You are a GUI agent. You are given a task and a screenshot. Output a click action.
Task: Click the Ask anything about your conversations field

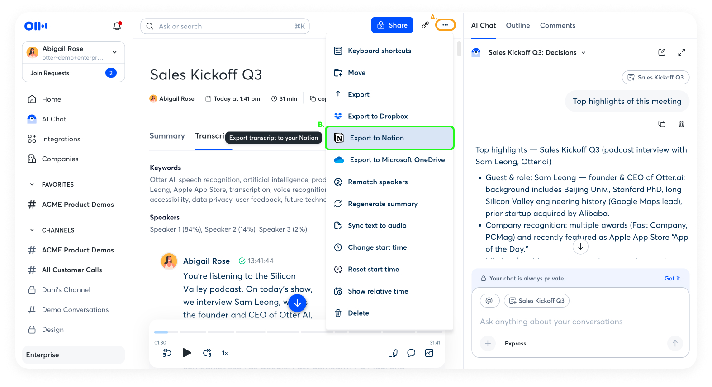coord(551,322)
